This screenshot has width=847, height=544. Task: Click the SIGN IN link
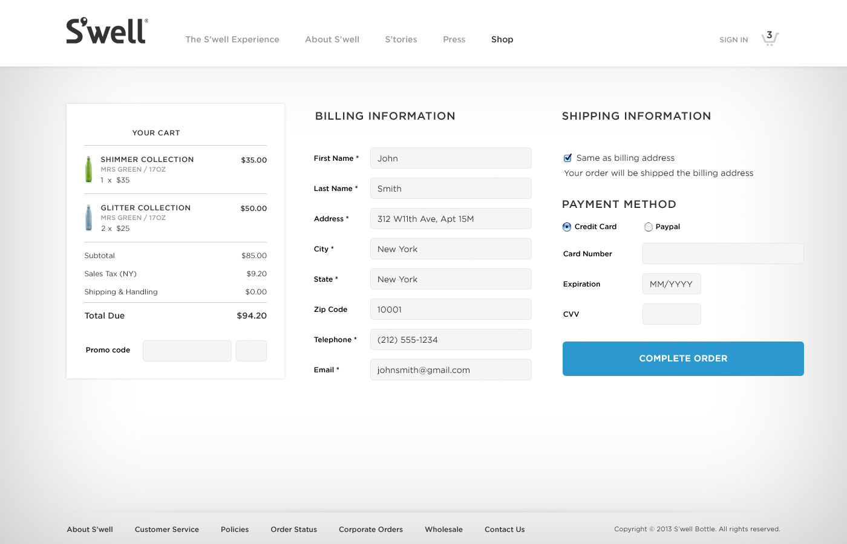point(734,40)
